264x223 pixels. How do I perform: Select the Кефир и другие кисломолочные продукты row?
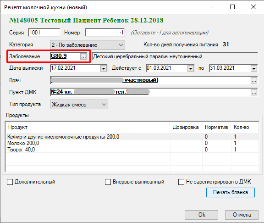click(x=132, y=137)
